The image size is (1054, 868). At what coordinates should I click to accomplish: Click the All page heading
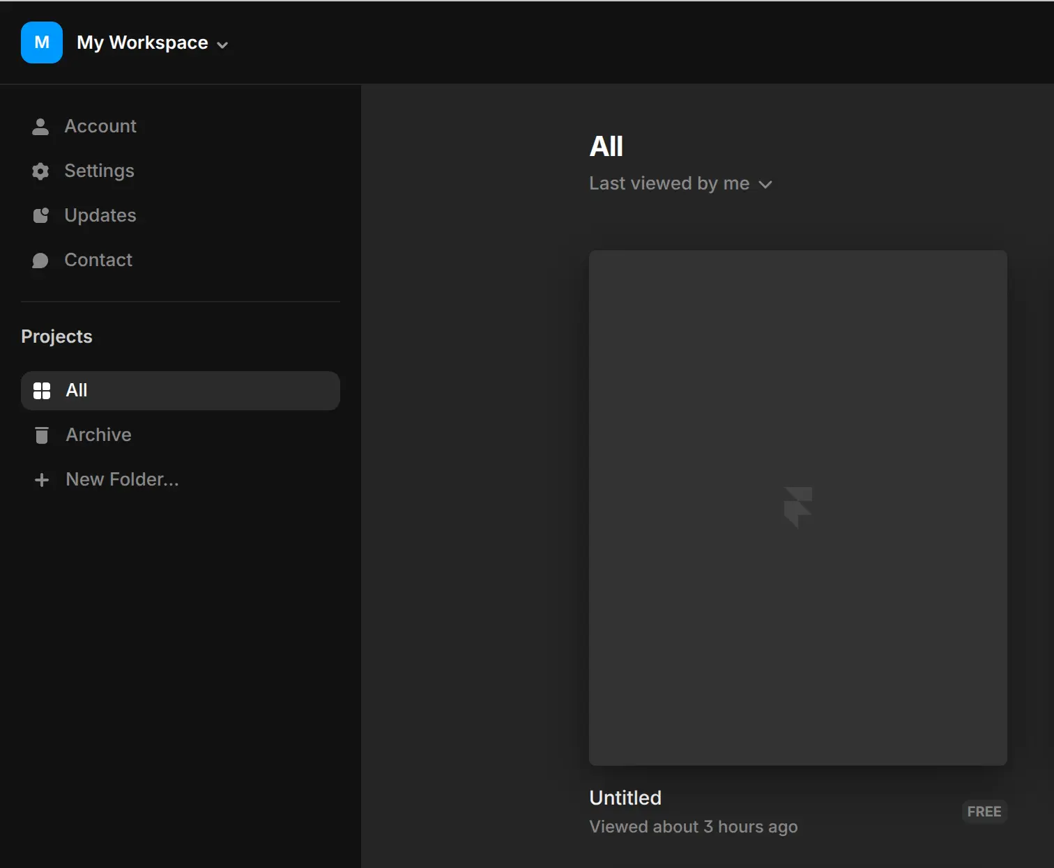[606, 146]
